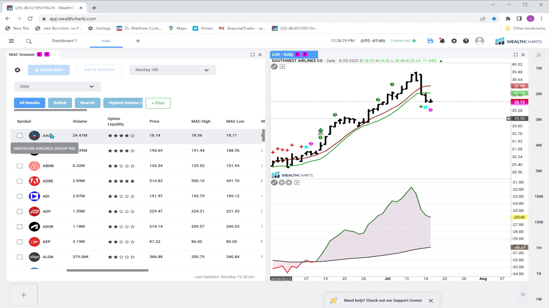This screenshot has width=549, height=308.
Task: Tick the ABNB row checkbox
Action: tap(19, 166)
